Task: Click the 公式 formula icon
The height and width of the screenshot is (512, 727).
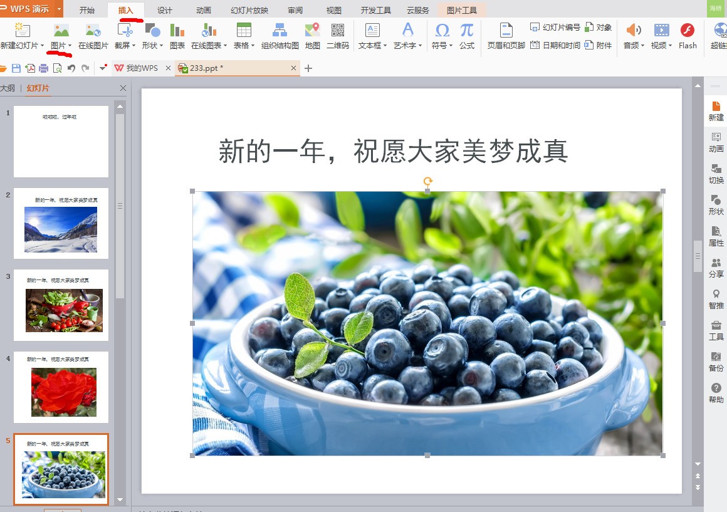Action: [x=466, y=36]
